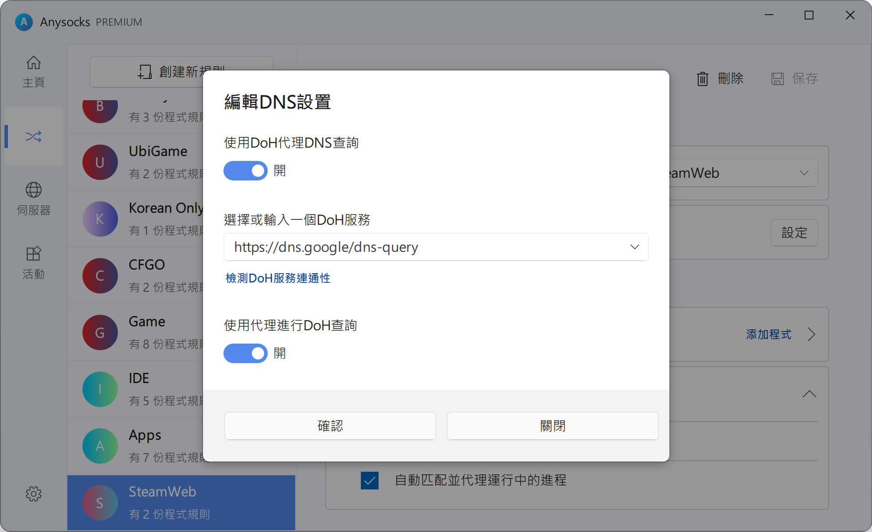Open the activity sidebar icon

33,254
